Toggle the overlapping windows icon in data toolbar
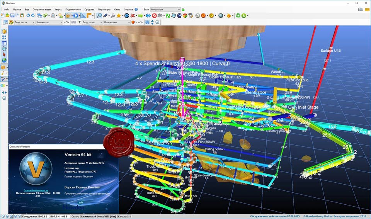Image resolution: width=371 pixels, height=219 pixels. pos(5,22)
